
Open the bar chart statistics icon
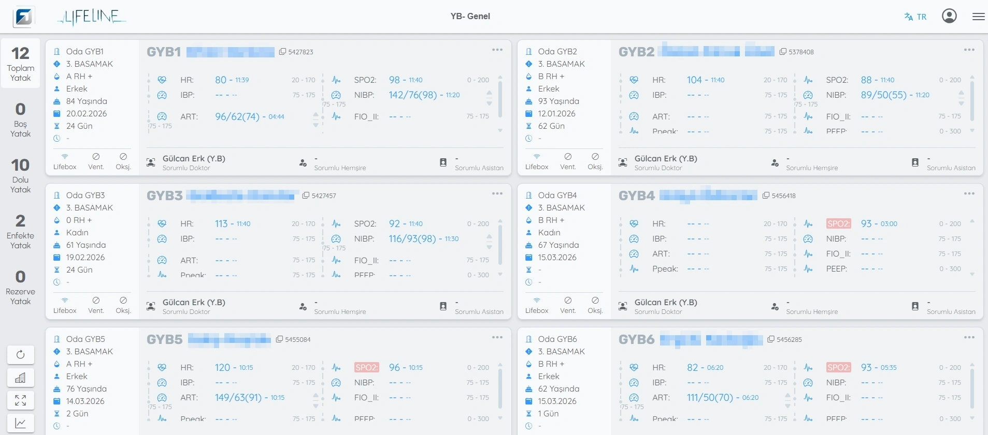point(21,378)
